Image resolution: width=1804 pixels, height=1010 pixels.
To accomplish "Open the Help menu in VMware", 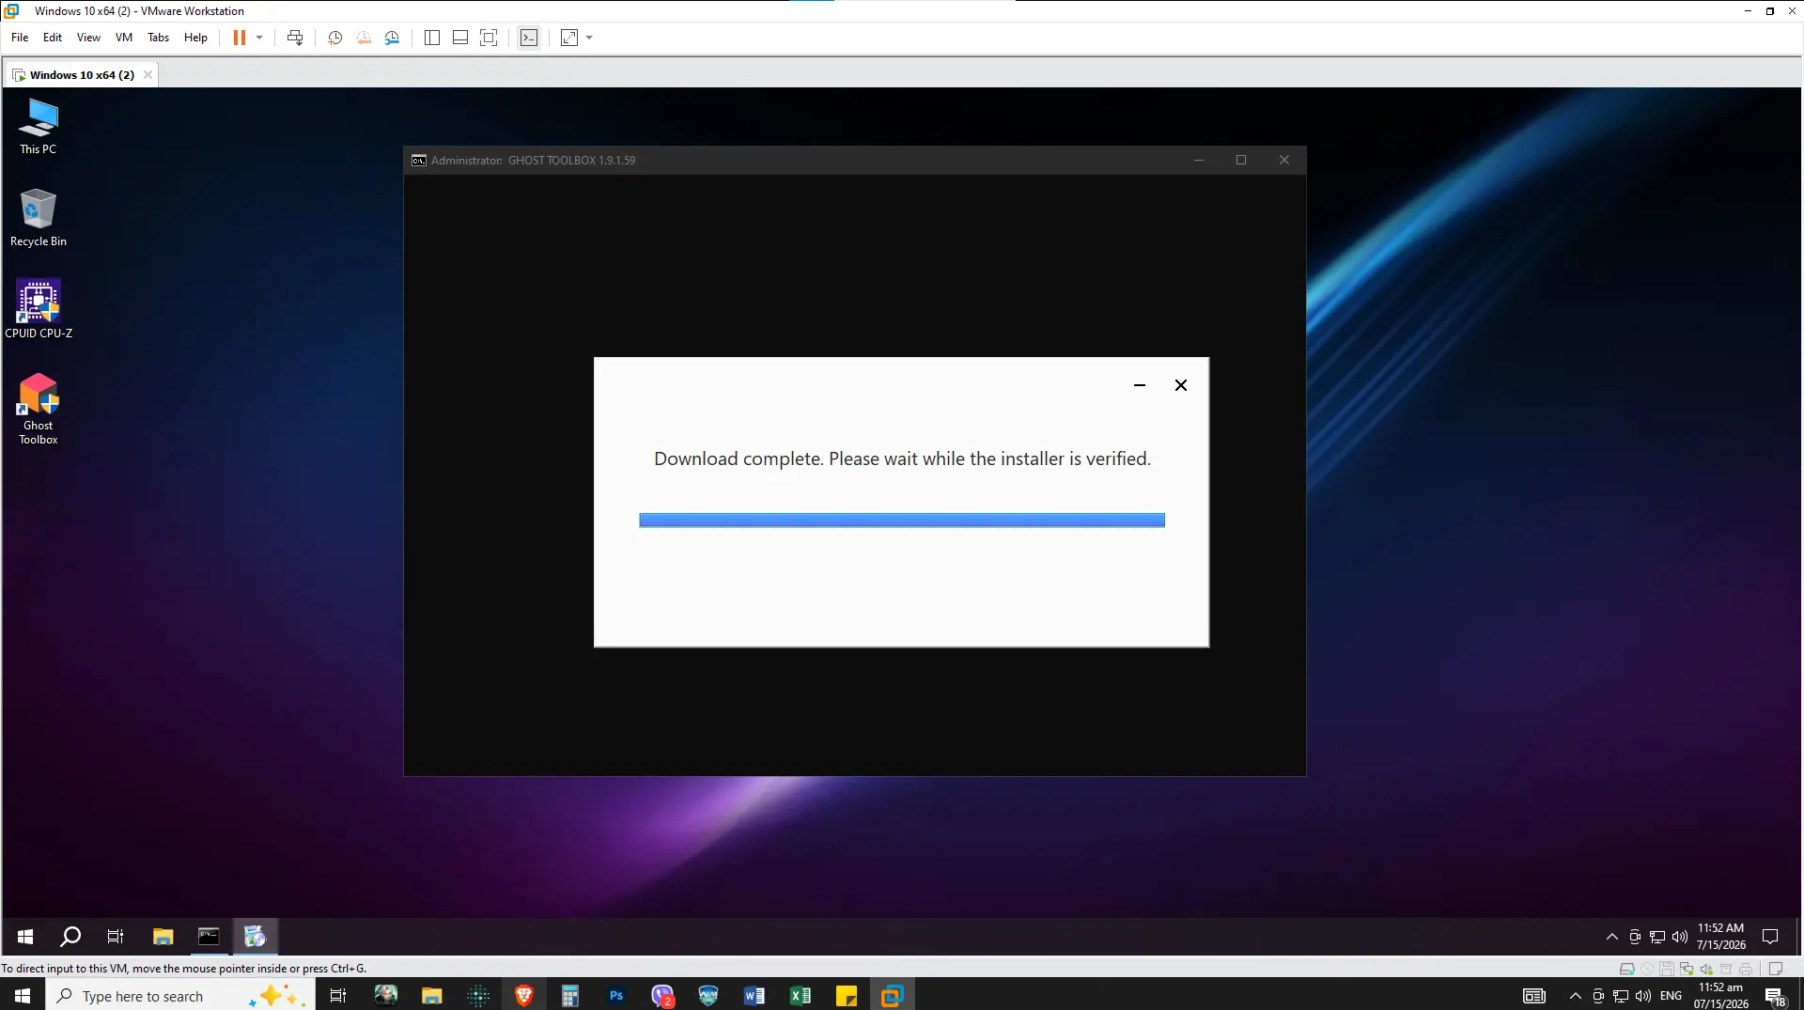I will point(195,38).
